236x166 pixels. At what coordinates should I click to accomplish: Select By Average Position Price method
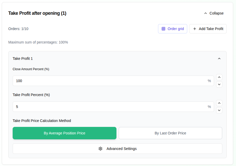pyautogui.click(x=65, y=133)
